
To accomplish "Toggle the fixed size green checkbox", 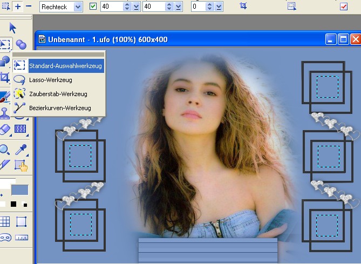I will click(x=93, y=6).
